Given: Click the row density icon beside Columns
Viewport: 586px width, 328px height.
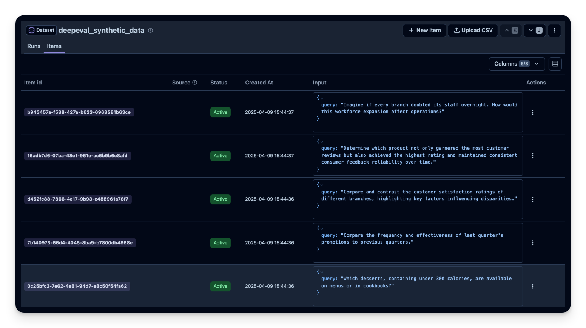Looking at the screenshot, I should pos(555,64).
